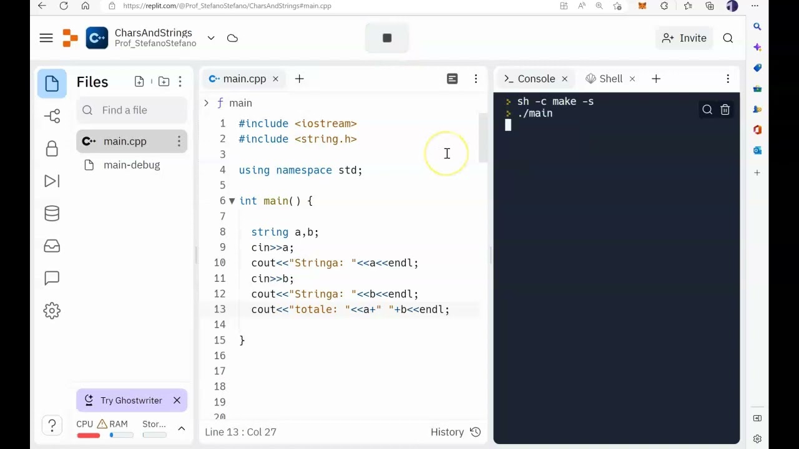This screenshot has width=799, height=449.
Task: Open browser profile avatar
Action: click(732, 6)
